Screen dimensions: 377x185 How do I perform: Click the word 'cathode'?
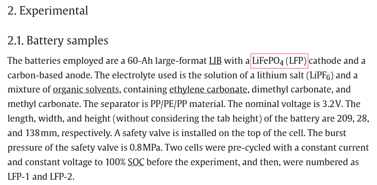coord(325,61)
